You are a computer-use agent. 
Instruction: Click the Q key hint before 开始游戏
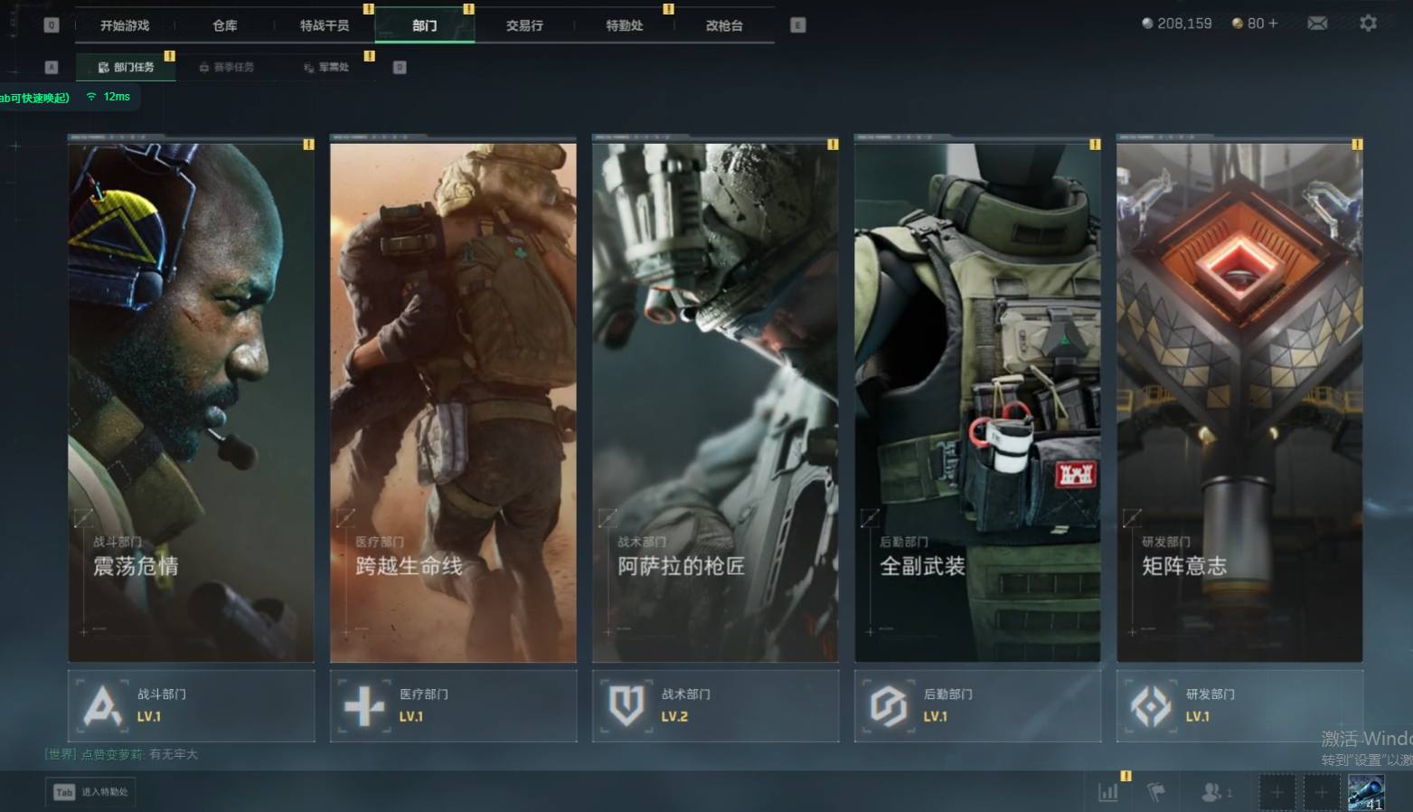[x=52, y=25]
